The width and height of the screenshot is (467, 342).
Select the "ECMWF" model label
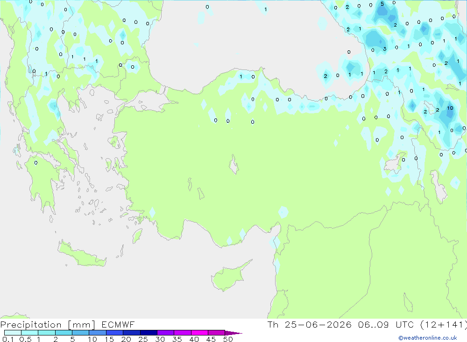[x=118, y=324]
